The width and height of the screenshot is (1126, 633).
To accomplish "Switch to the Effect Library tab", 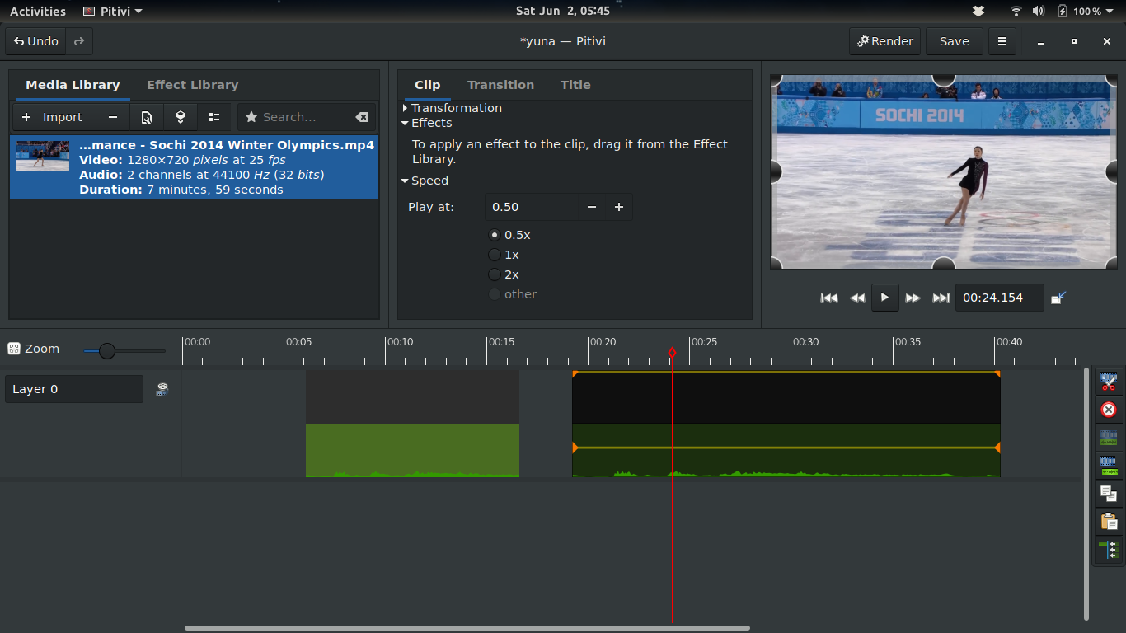I will (x=193, y=85).
